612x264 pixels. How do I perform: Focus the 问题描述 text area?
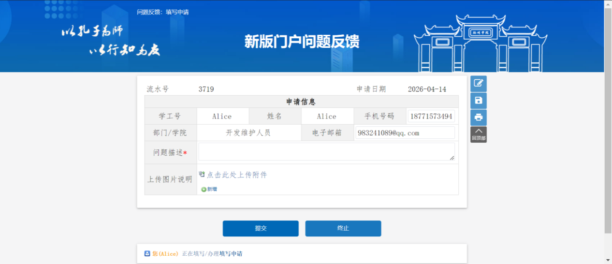click(326, 151)
